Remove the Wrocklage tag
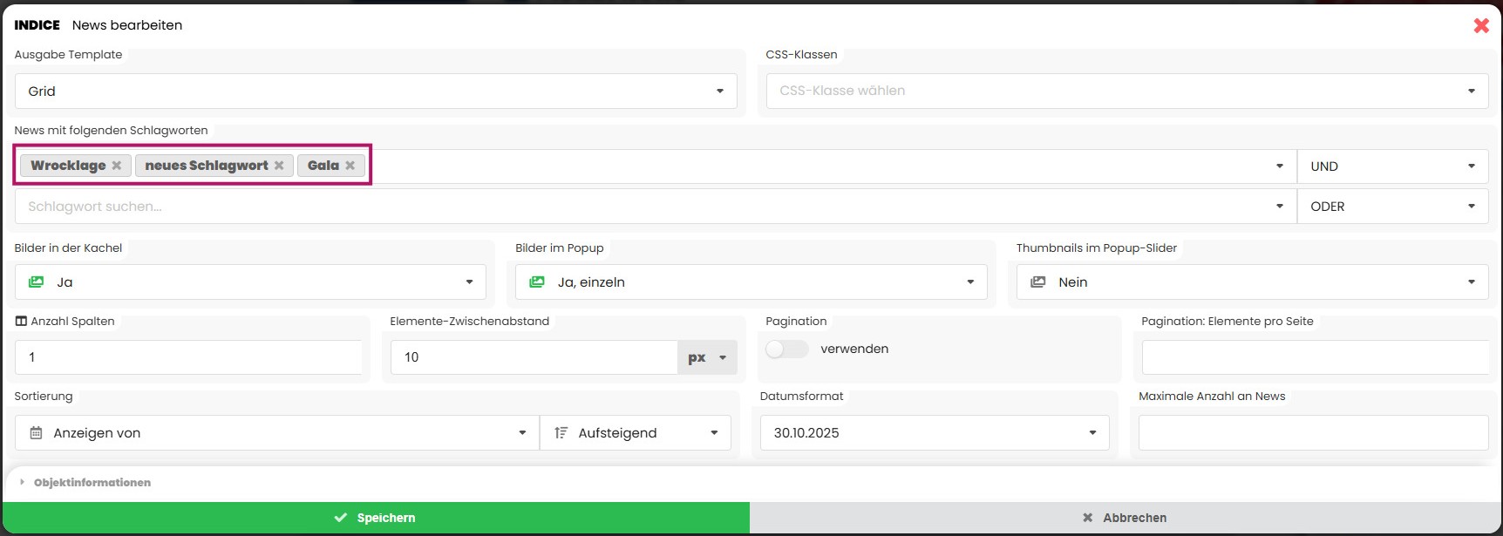This screenshot has height=536, width=1503. pyautogui.click(x=116, y=166)
